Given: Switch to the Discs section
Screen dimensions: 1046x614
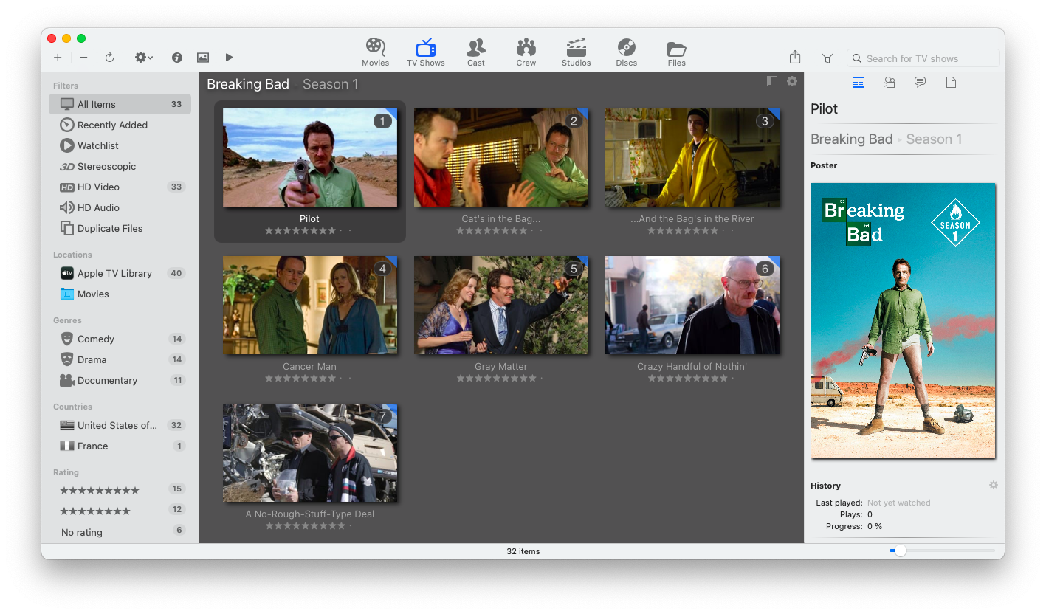Looking at the screenshot, I should (x=627, y=52).
